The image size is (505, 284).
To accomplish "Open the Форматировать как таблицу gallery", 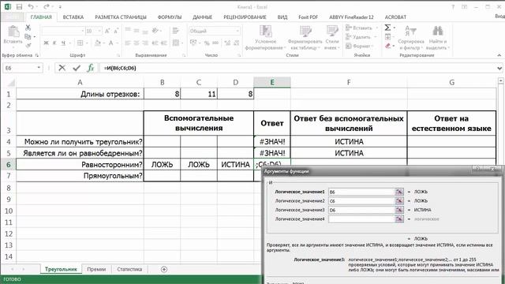I will click(x=305, y=38).
